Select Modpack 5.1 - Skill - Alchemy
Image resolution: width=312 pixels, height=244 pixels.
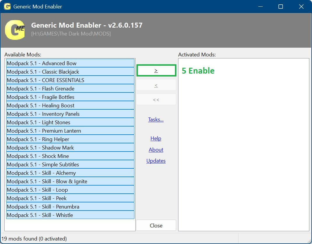coord(70,173)
